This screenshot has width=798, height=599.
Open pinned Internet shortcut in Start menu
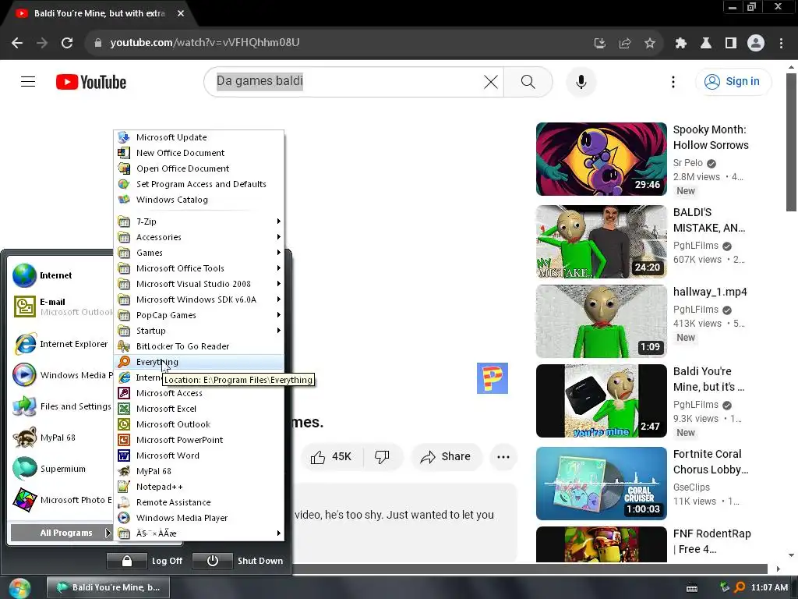click(61, 275)
